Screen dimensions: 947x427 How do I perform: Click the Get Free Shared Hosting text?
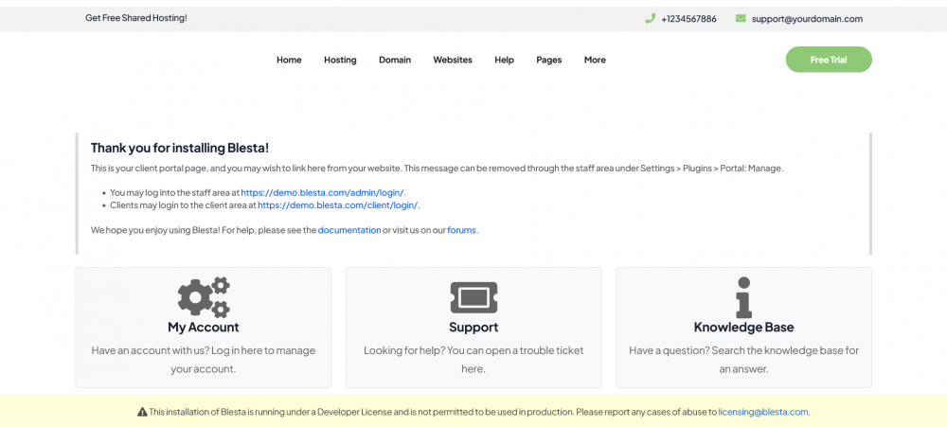136,18
